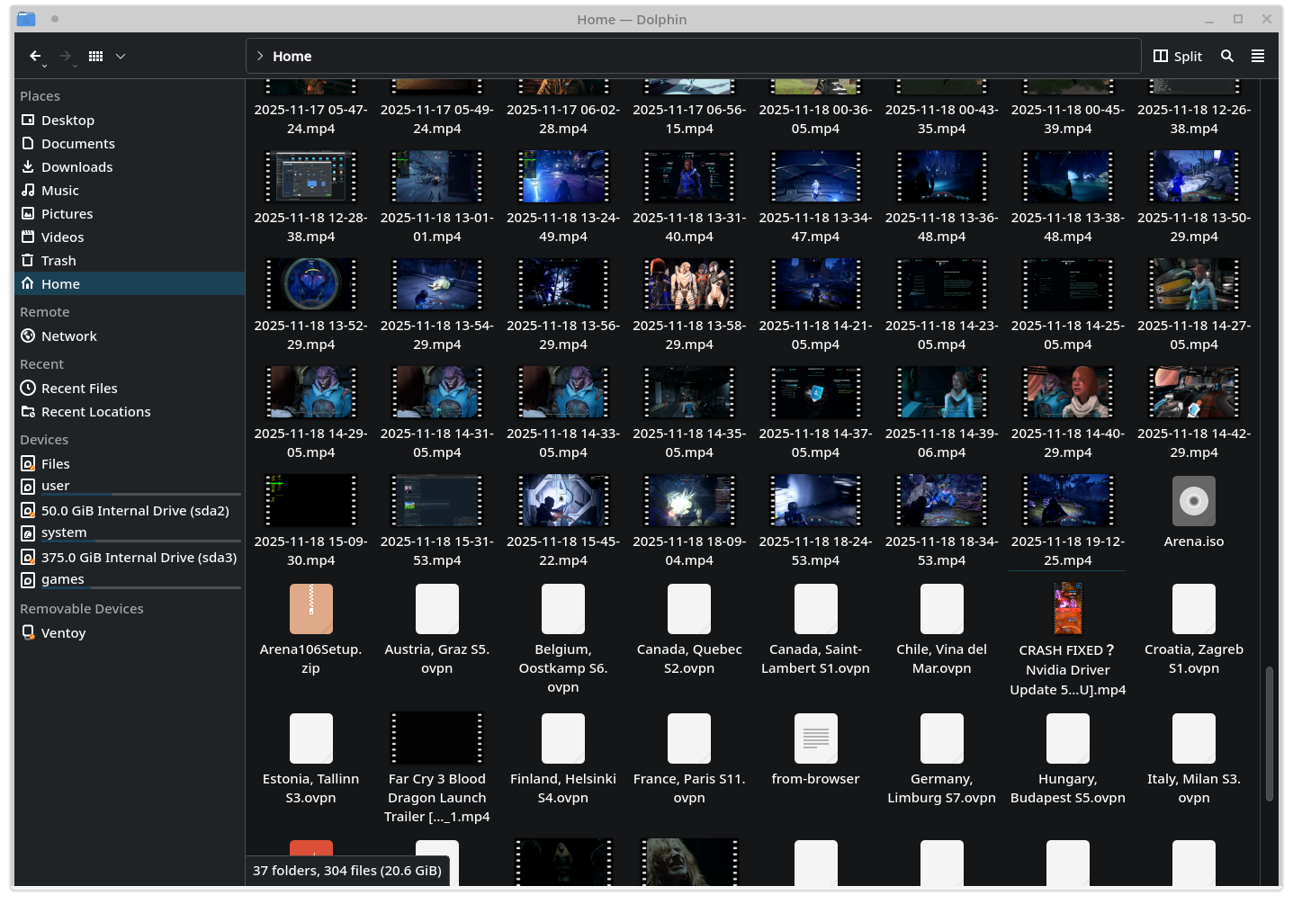Select Italy, Milan S3.ovpn file
Image resolution: width=1293 pixels, height=904 pixels.
pyautogui.click(x=1194, y=759)
